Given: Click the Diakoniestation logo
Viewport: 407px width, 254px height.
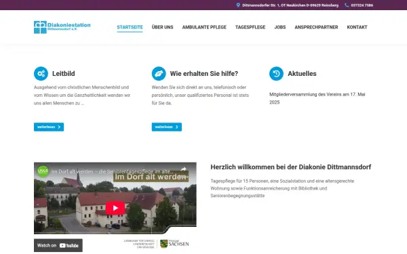Looking at the screenshot, I should point(62,27).
